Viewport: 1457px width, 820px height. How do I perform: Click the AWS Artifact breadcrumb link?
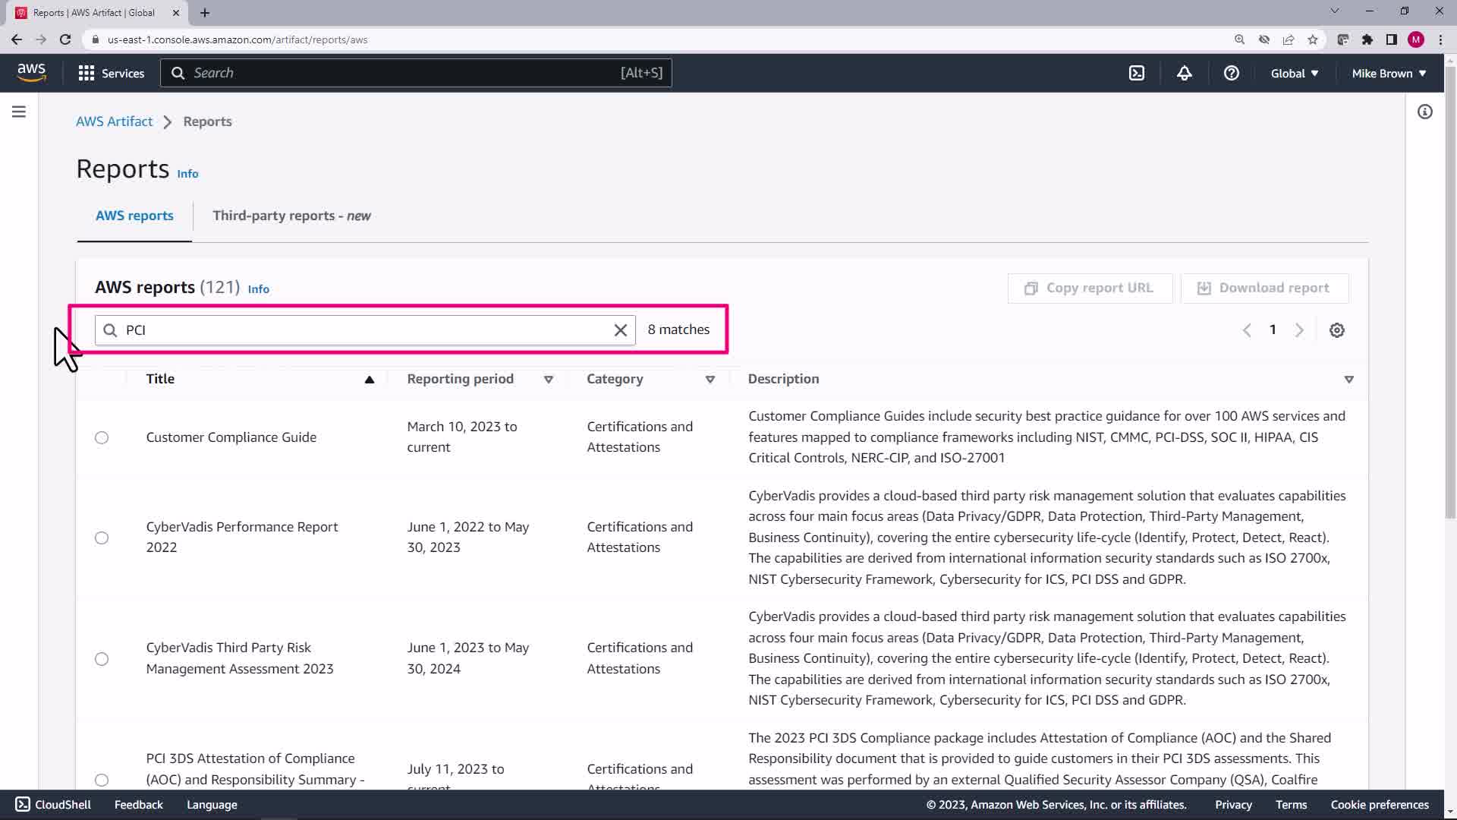114,121
